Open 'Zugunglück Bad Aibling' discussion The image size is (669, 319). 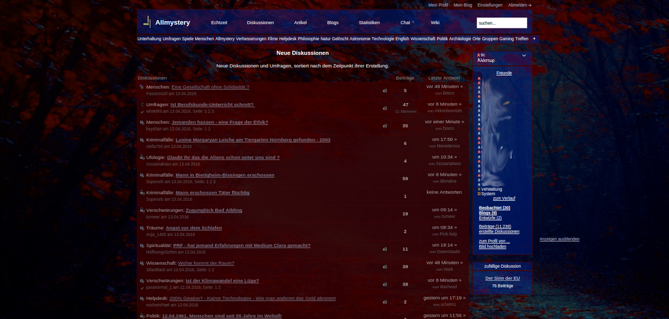click(x=214, y=210)
